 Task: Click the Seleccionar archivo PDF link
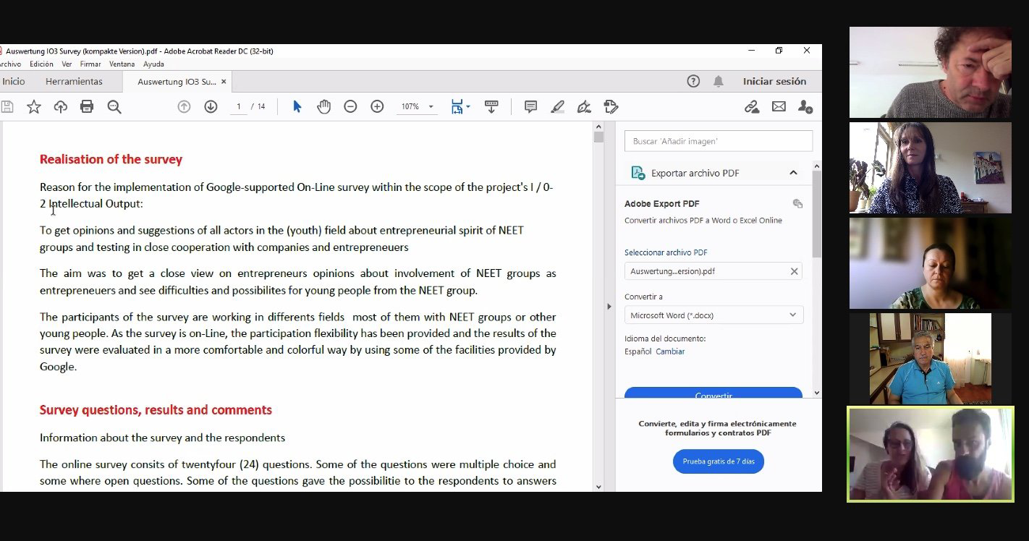(x=666, y=252)
